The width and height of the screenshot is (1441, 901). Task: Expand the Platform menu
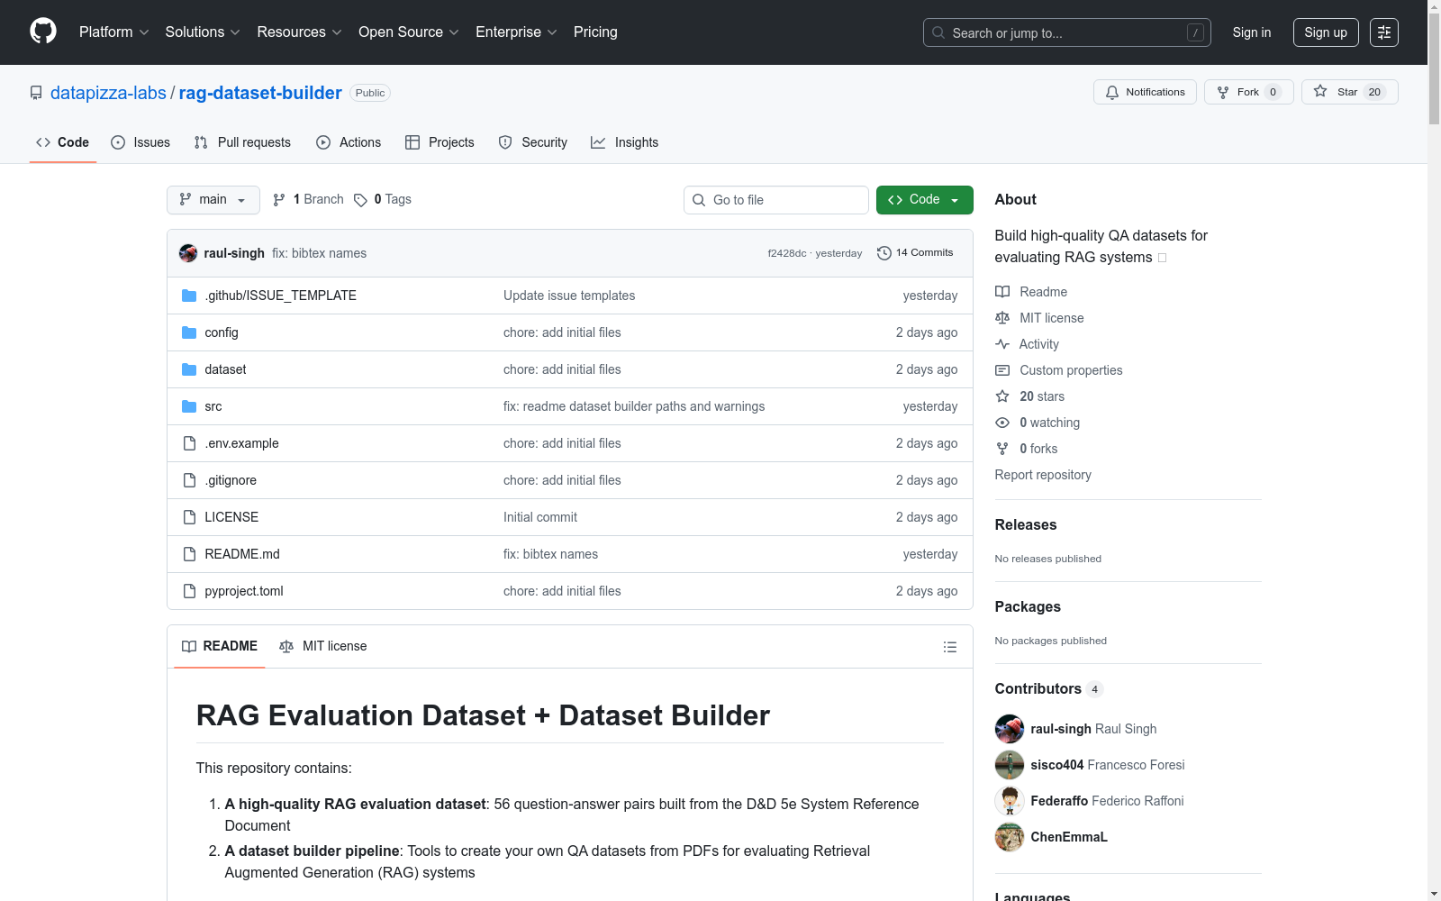pyautogui.click(x=114, y=32)
